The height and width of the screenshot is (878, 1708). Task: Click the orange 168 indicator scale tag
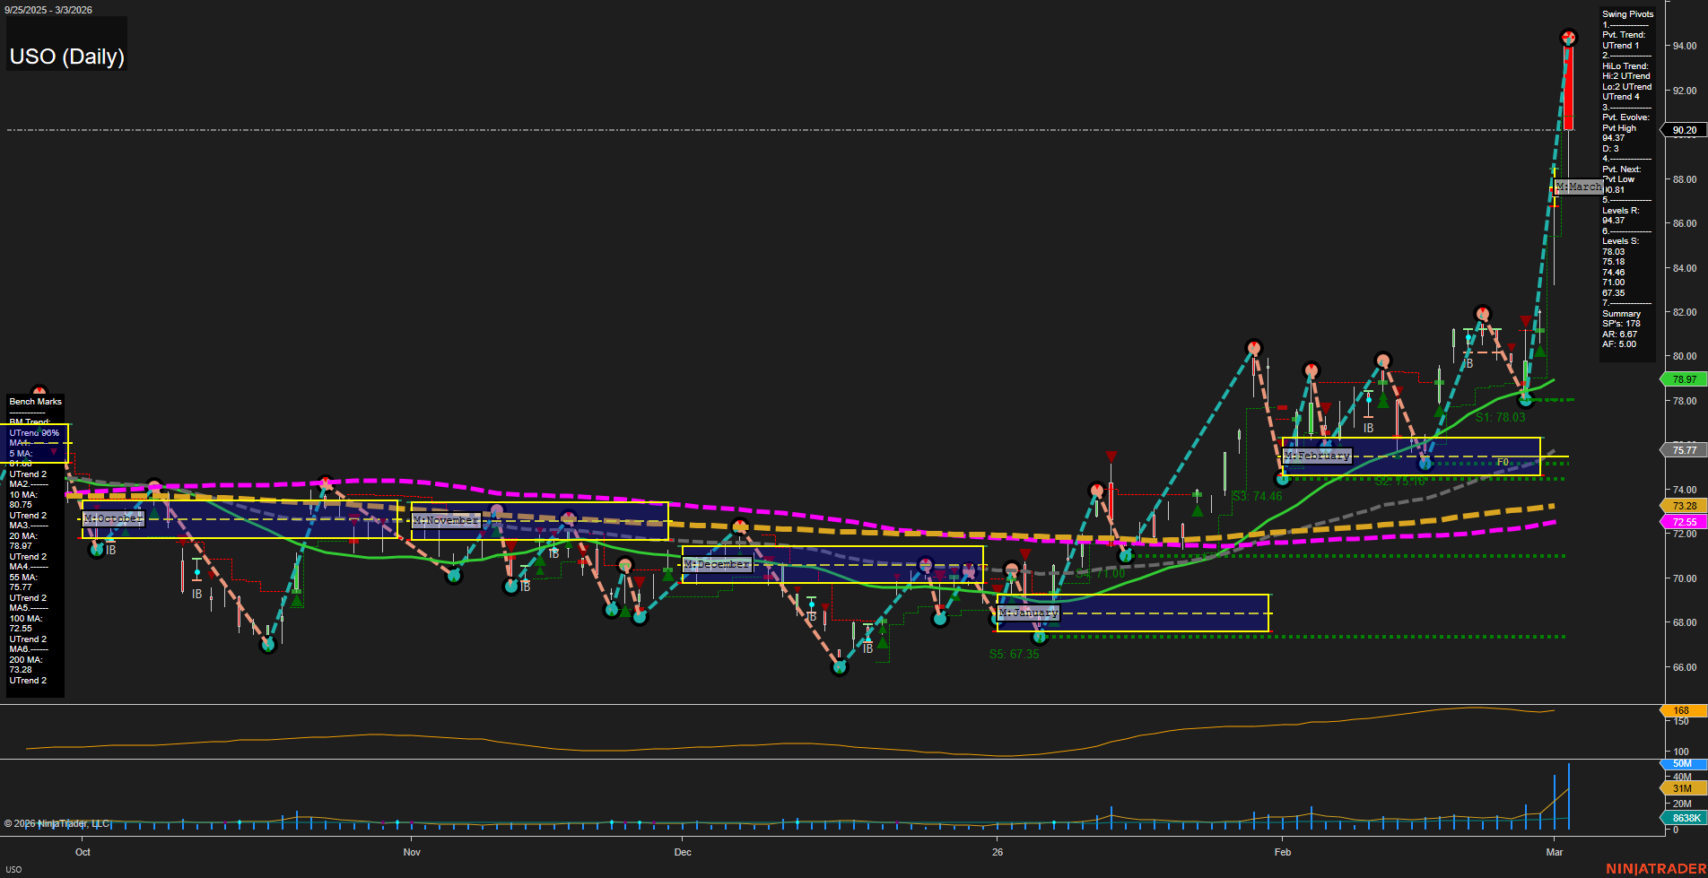(x=1684, y=710)
